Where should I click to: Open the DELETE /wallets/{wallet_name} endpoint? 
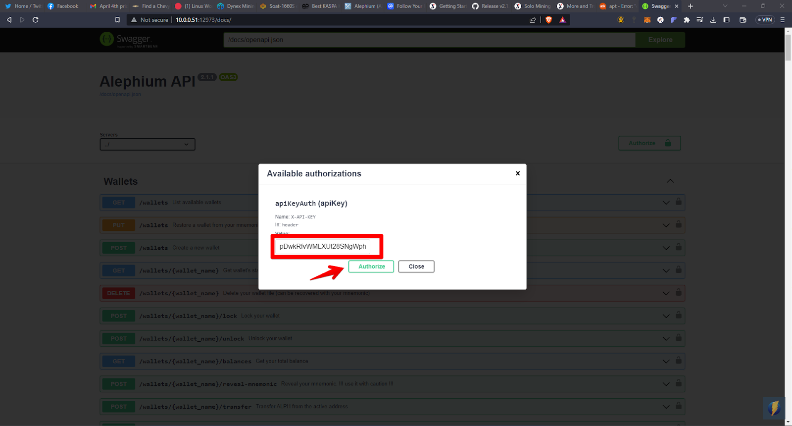pos(392,293)
